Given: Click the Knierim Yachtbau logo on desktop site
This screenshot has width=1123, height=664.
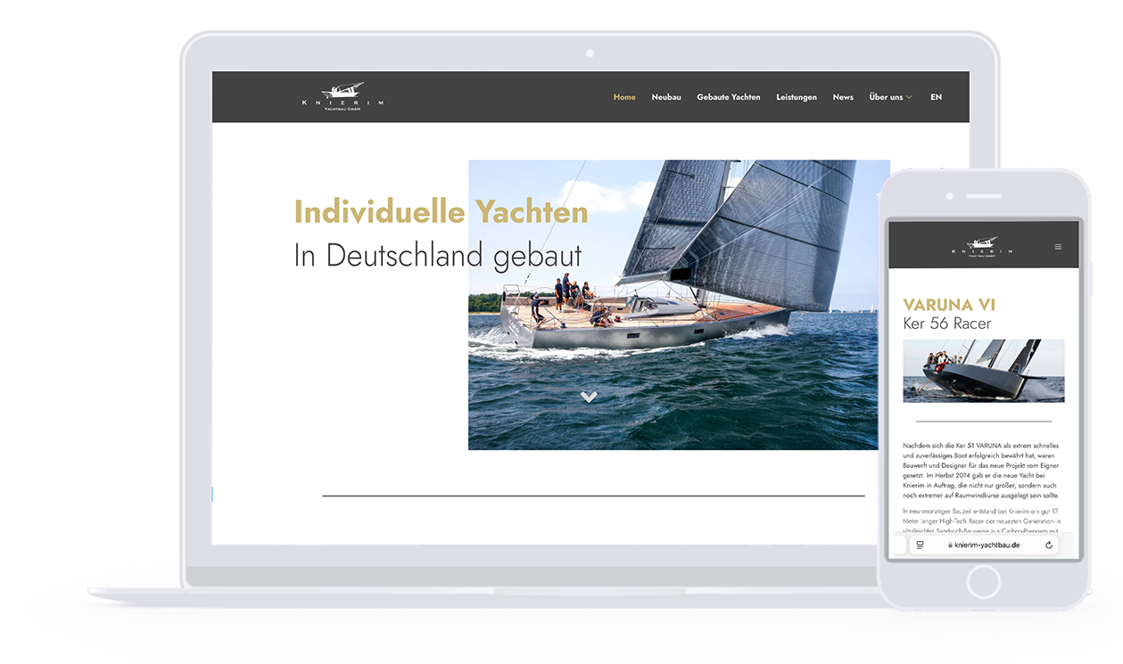Looking at the screenshot, I should 343,96.
